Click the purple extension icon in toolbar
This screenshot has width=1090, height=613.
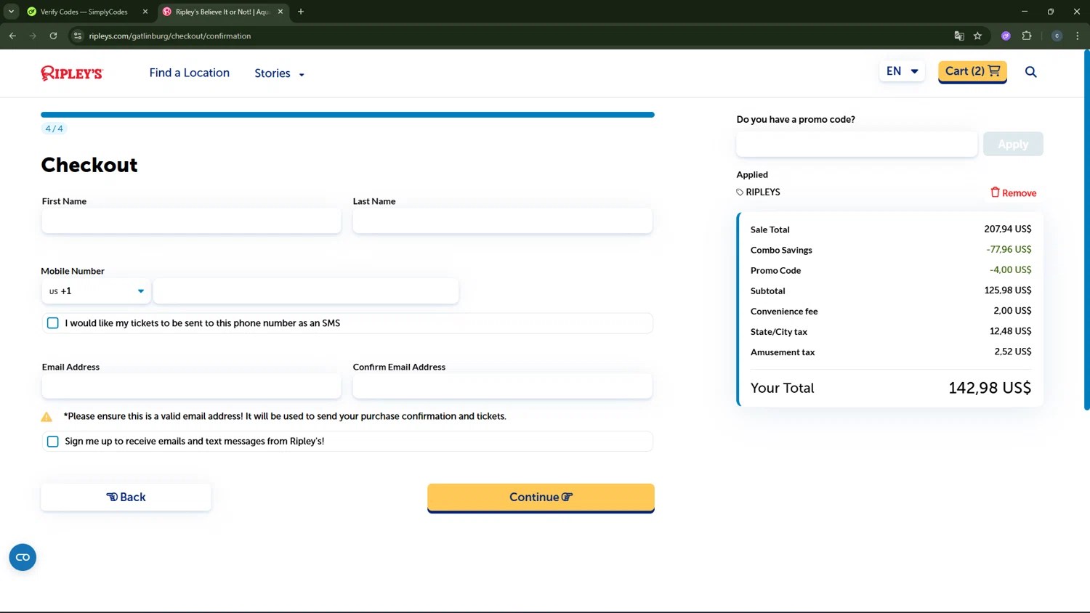tap(1006, 36)
